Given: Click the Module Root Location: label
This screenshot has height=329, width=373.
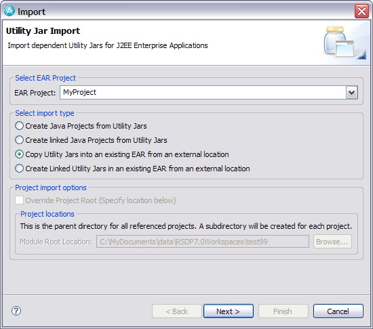Looking at the screenshot, I should [x=56, y=242].
